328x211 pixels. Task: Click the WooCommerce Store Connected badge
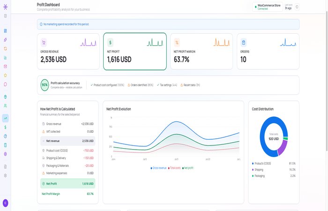point(268,7)
